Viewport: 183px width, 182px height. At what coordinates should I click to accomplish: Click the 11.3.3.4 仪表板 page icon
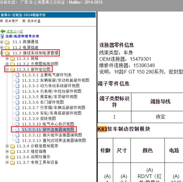[18, 91]
